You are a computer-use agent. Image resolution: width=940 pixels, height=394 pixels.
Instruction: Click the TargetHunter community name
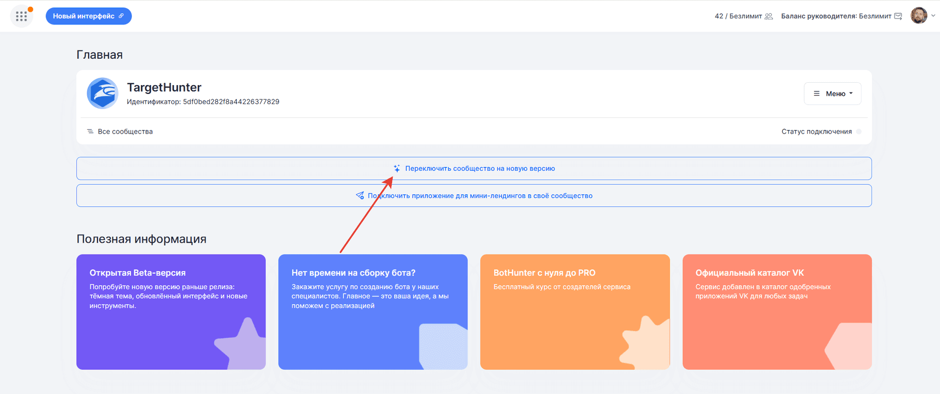point(164,87)
